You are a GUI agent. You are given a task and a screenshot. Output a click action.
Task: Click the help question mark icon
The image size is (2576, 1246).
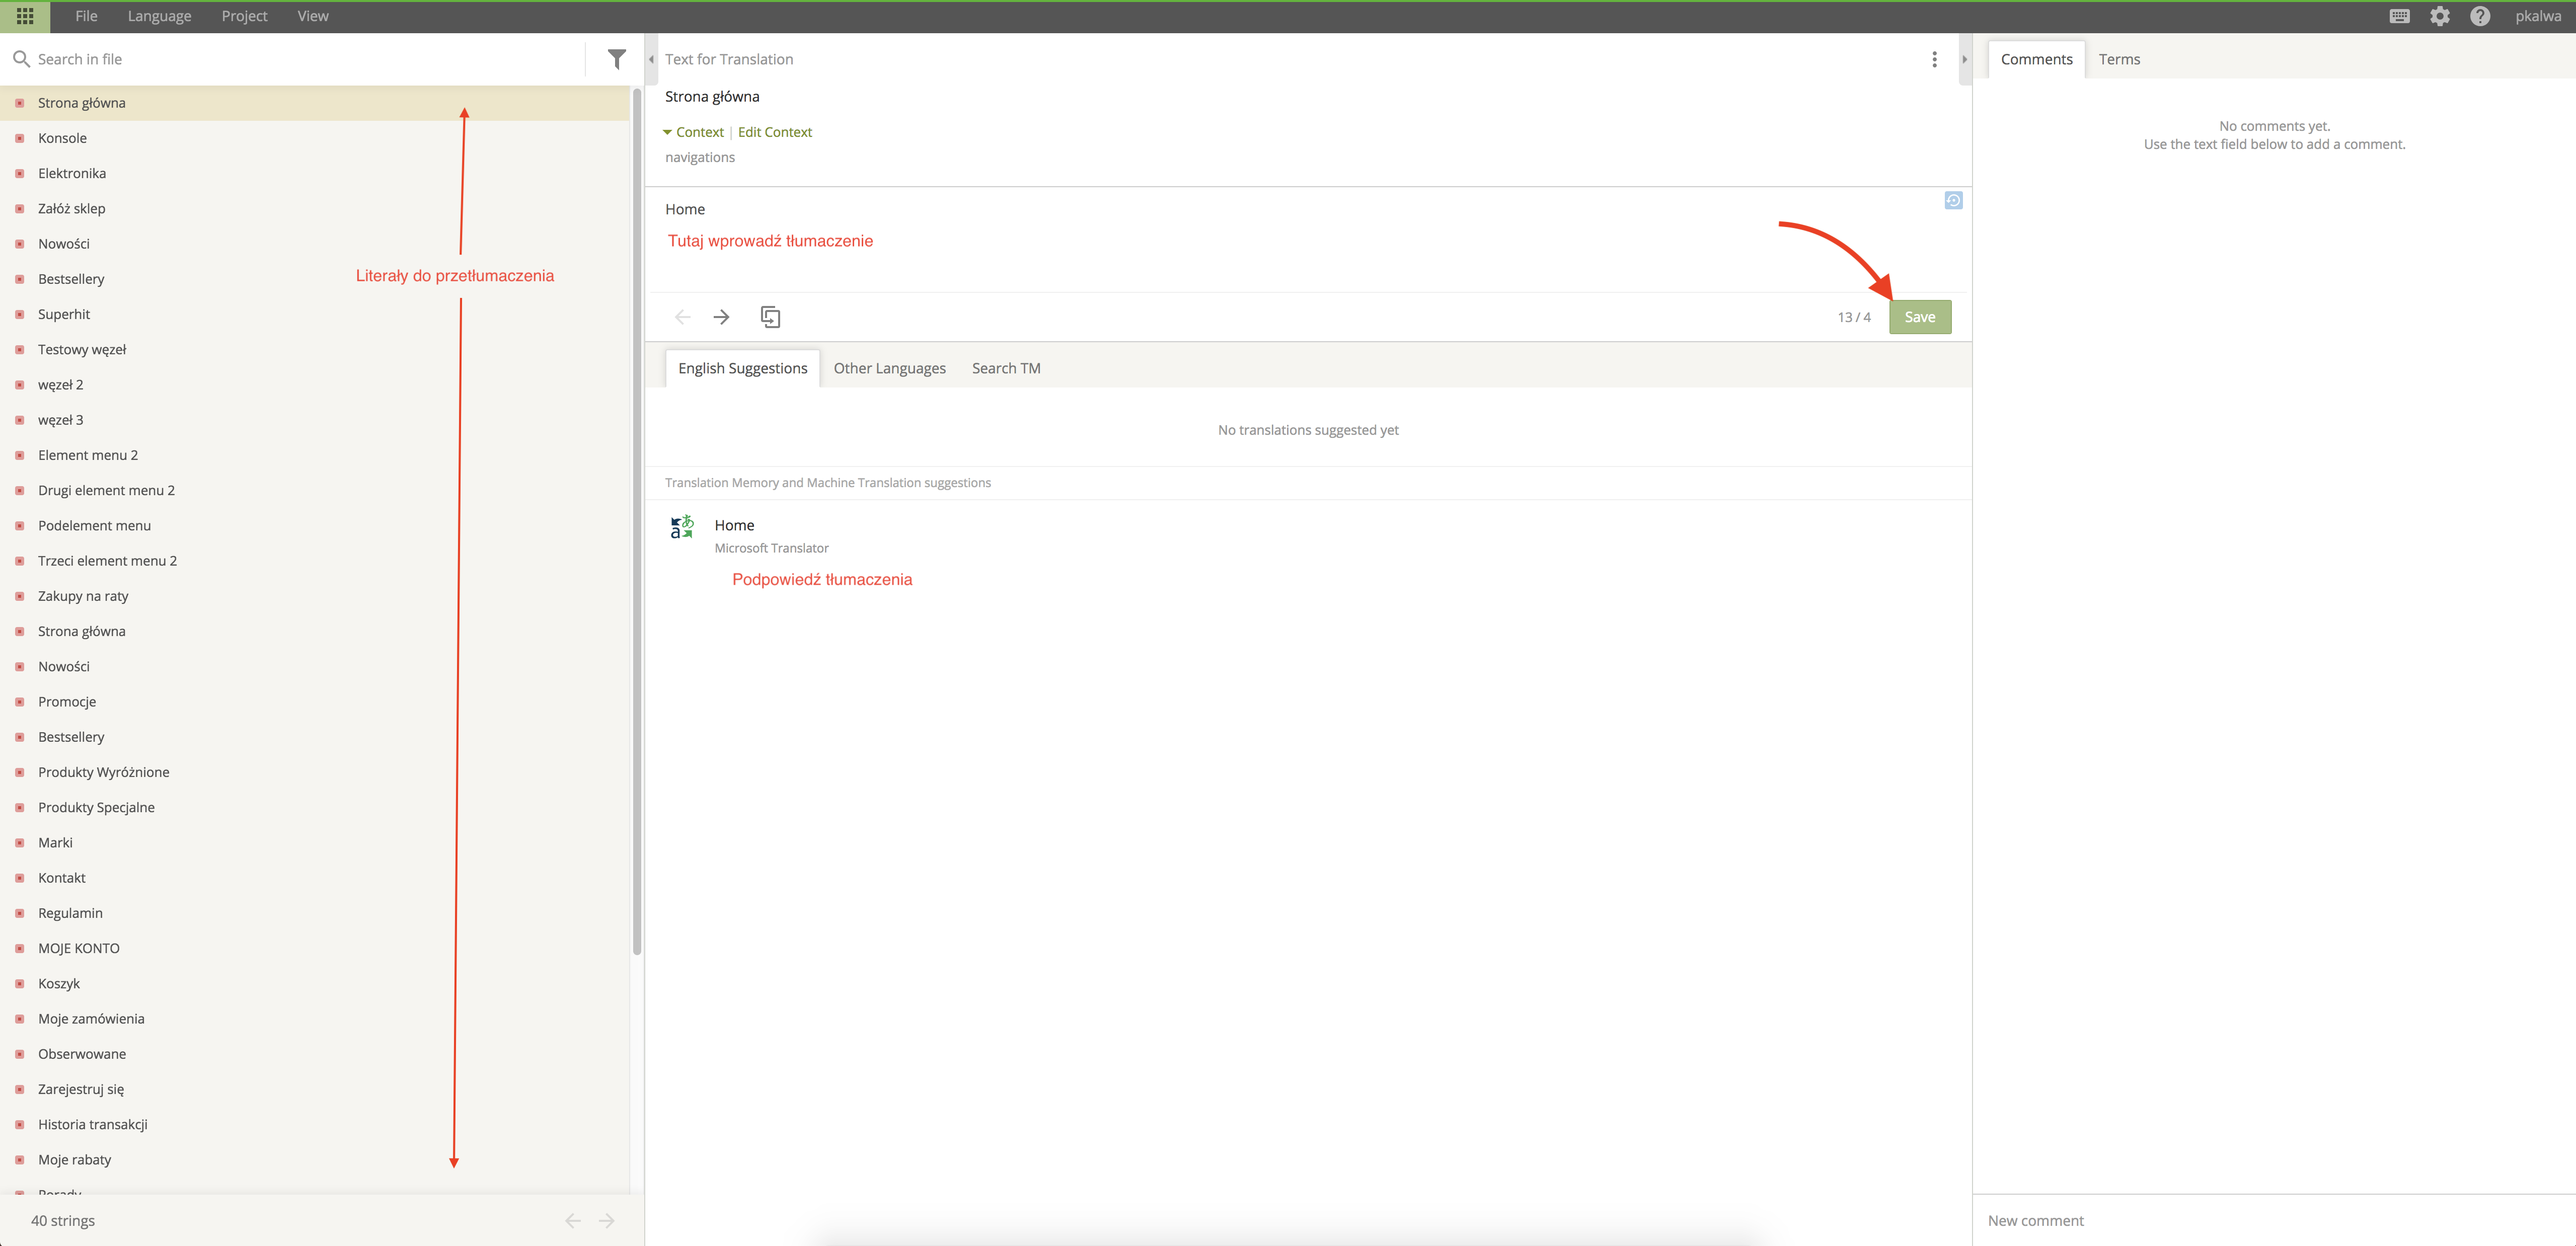pyautogui.click(x=2480, y=16)
